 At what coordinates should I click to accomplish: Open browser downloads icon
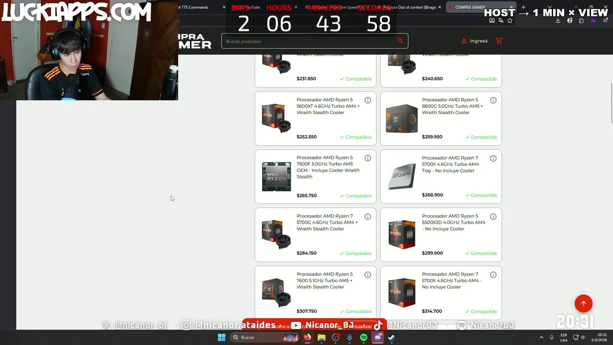pyautogui.click(x=558, y=21)
